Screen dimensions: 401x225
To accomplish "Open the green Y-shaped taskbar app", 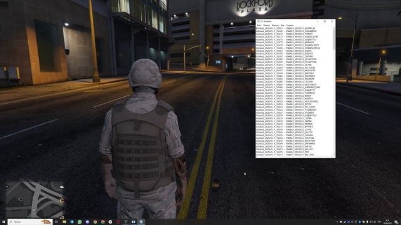I will pyautogui.click(x=125, y=222).
